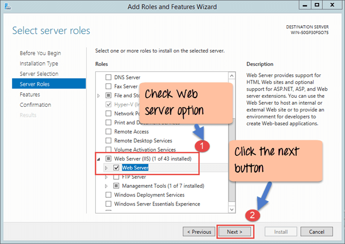Select the Volume Activation Services checkbox
This screenshot has width=345, height=244.
click(x=108, y=150)
